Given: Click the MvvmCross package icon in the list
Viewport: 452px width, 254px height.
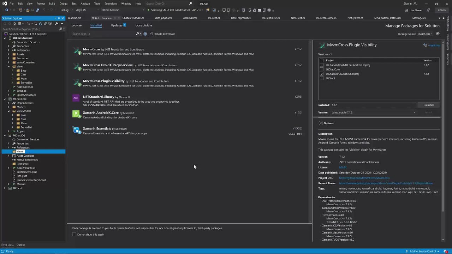Looking at the screenshot, I should point(76,51).
